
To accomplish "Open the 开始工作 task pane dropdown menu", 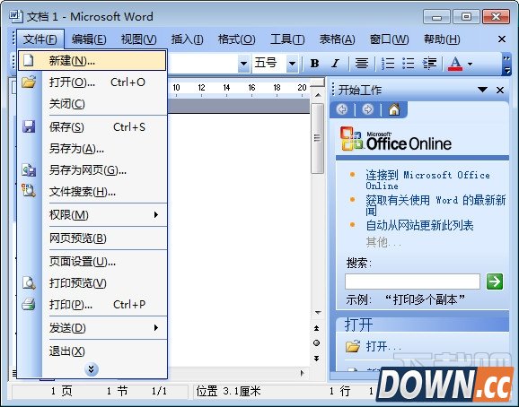I will [x=482, y=90].
